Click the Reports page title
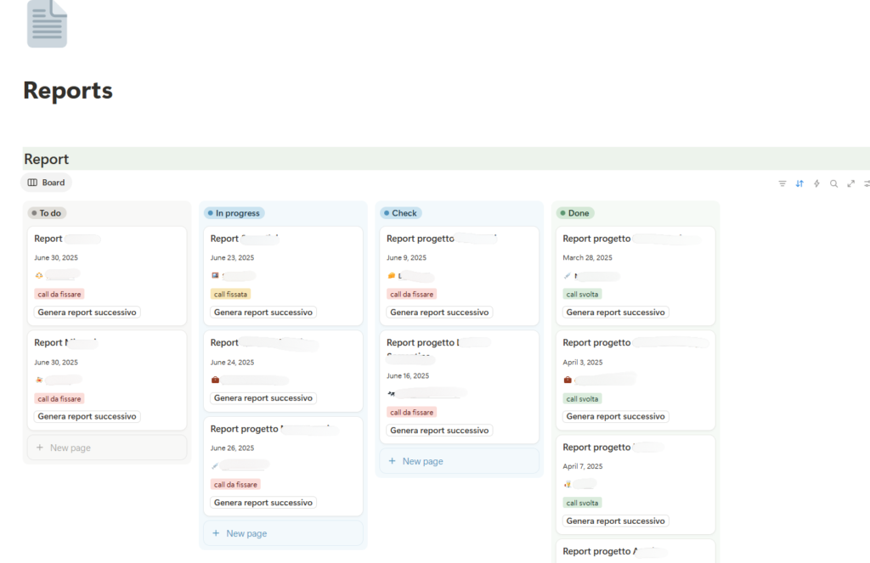 click(68, 90)
